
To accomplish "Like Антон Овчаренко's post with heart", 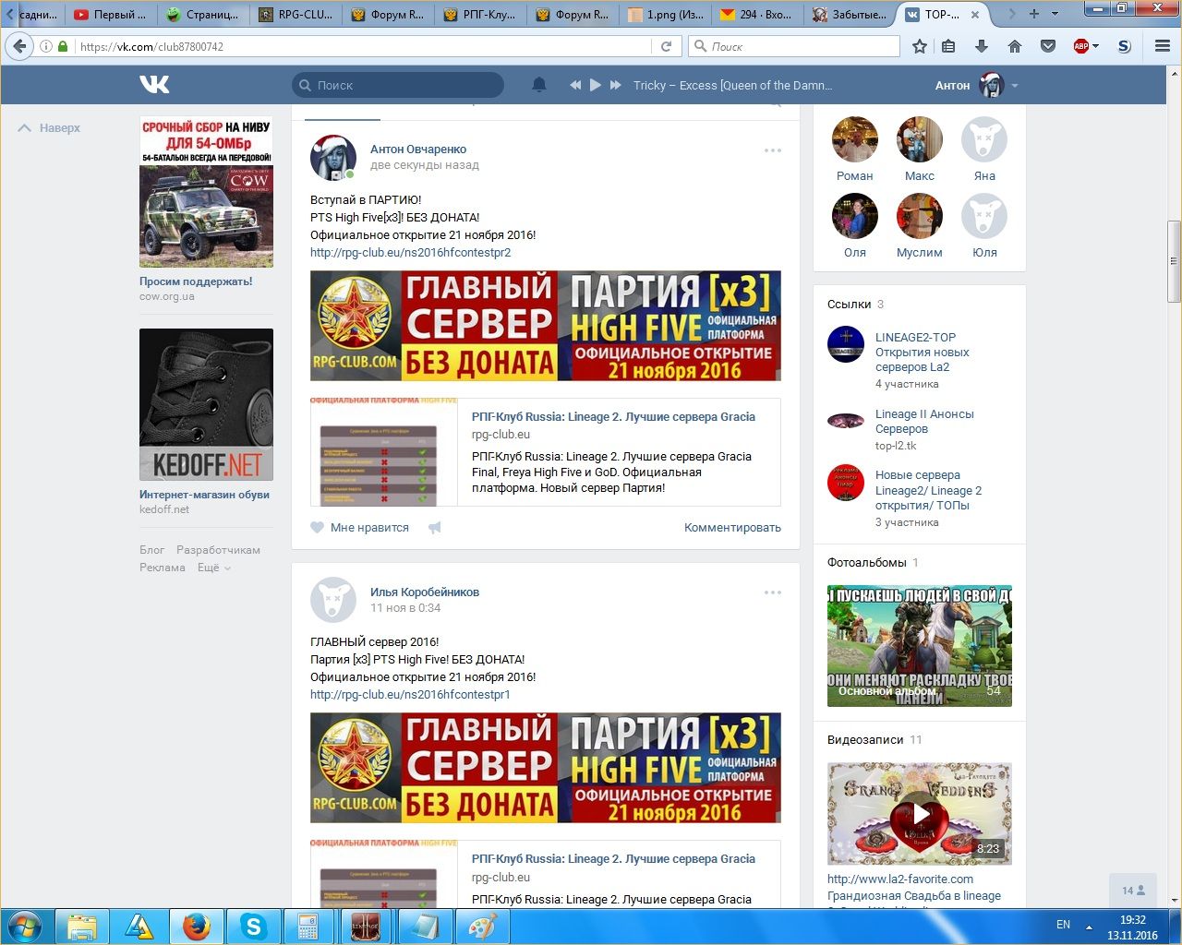I will [x=318, y=528].
